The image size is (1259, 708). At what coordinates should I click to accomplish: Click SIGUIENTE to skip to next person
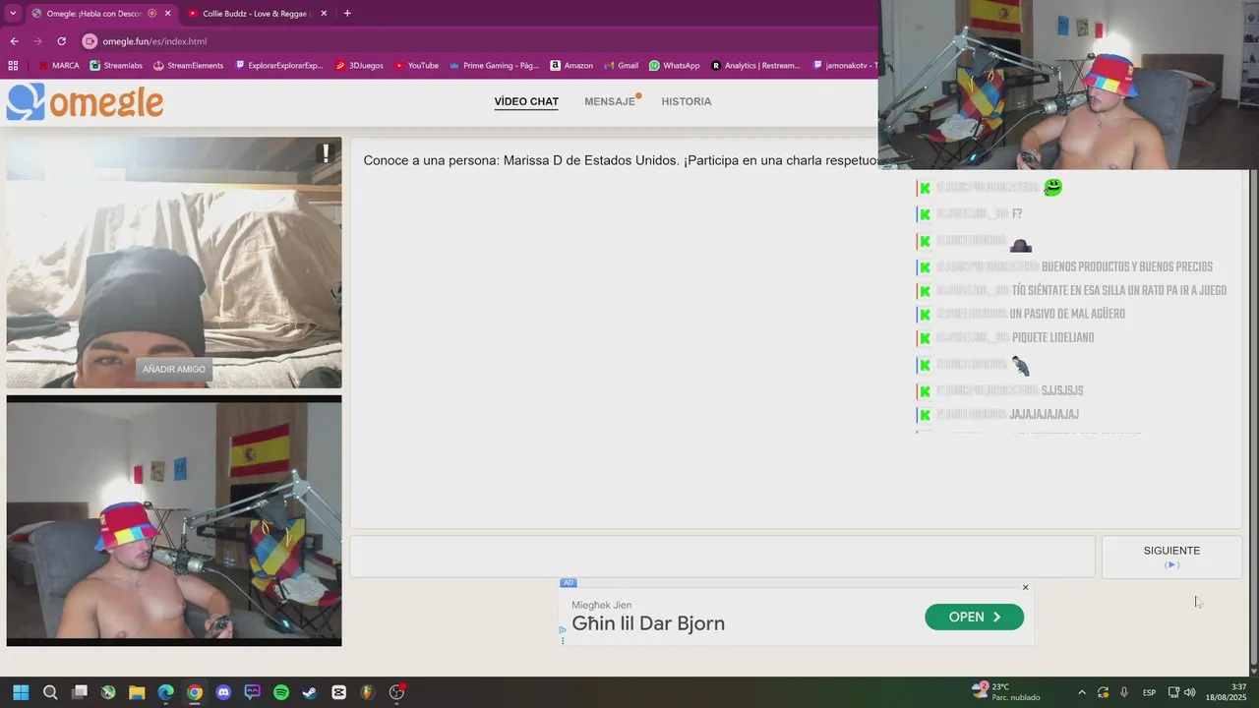(1171, 557)
